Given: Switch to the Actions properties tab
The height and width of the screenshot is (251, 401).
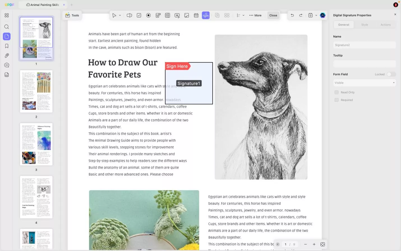Looking at the screenshot, I should click(x=386, y=25).
